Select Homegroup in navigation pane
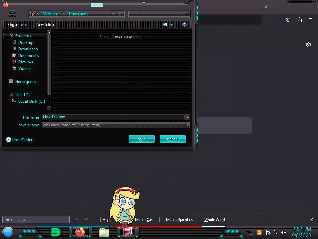This screenshot has height=239, width=318. [25, 82]
